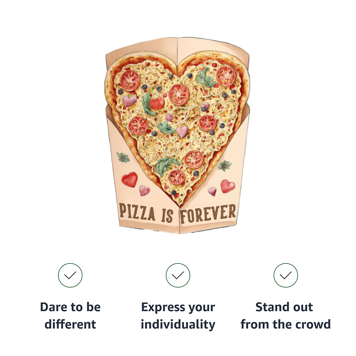Click the small pink heart on box's left side
This screenshot has width=356, height=356.
coord(144,191)
